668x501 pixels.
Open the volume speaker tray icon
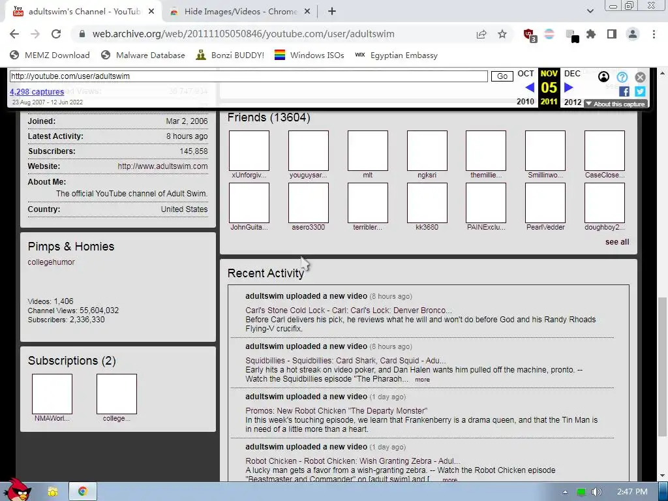[x=596, y=492]
